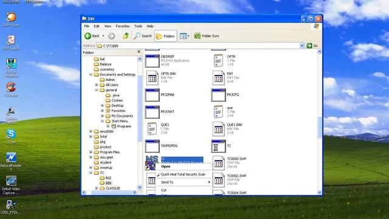This screenshot has height=219, width=389.
Task: Click the address field showing C:\TC\BIN
Action: click(198, 46)
